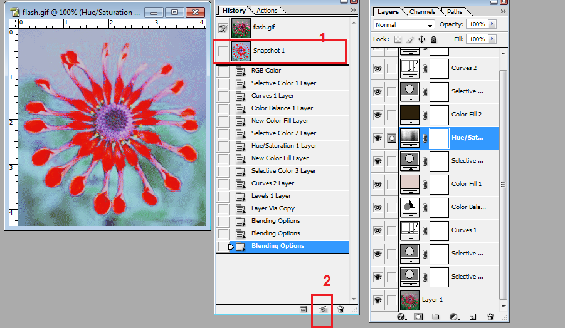565x328 pixels.
Task: Switch to the Actions tab
Action: [267, 11]
